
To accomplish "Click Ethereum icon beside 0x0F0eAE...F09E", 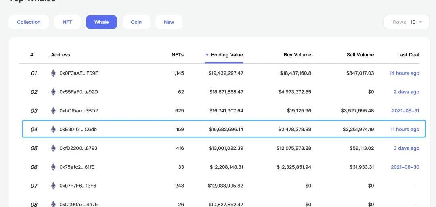I will click(x=53, y=73).
